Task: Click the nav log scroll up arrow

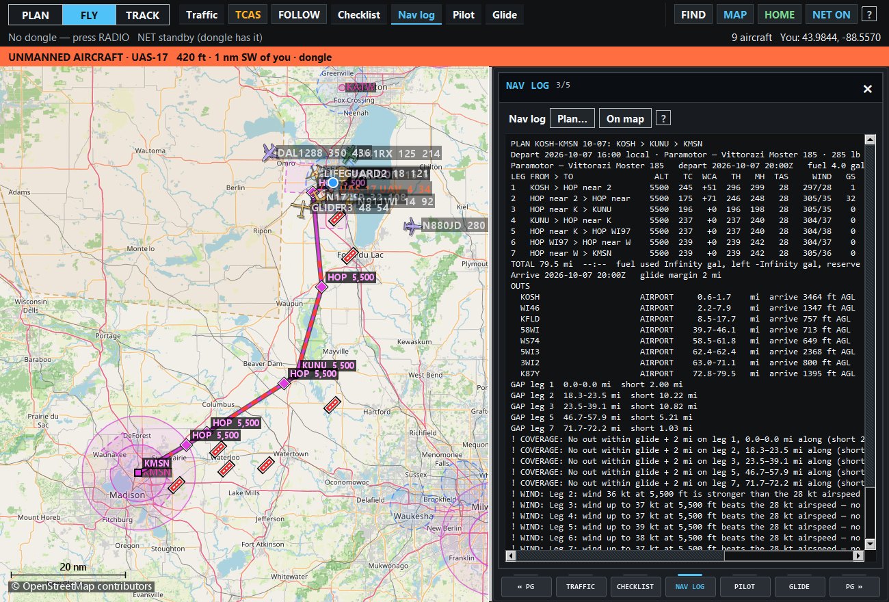Action: click(870, 140)
